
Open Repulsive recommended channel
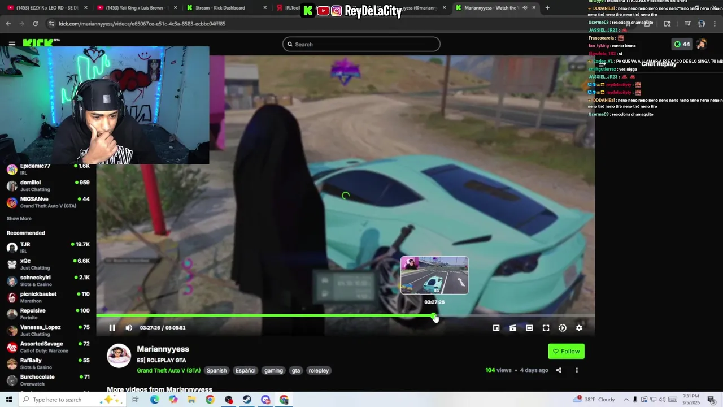point(48,314)
